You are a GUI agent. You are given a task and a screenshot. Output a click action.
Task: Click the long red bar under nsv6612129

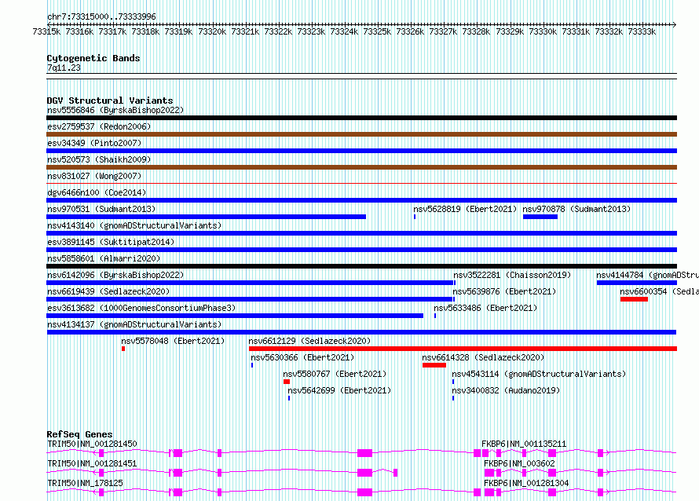(x=463, y=349)
